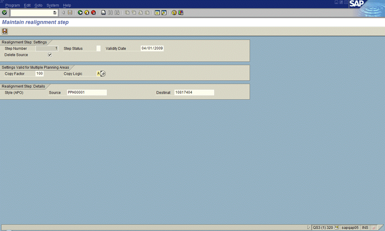Click the Find binoculars icon
This screenshot has height=231, width=385.
[x=110, y=12]
